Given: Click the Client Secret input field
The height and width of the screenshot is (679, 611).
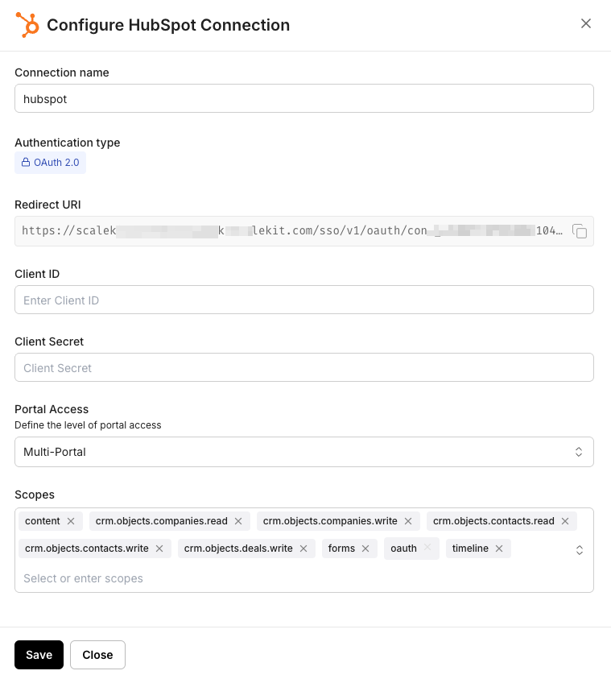Looking at the screenshot, I should point(303,367).
